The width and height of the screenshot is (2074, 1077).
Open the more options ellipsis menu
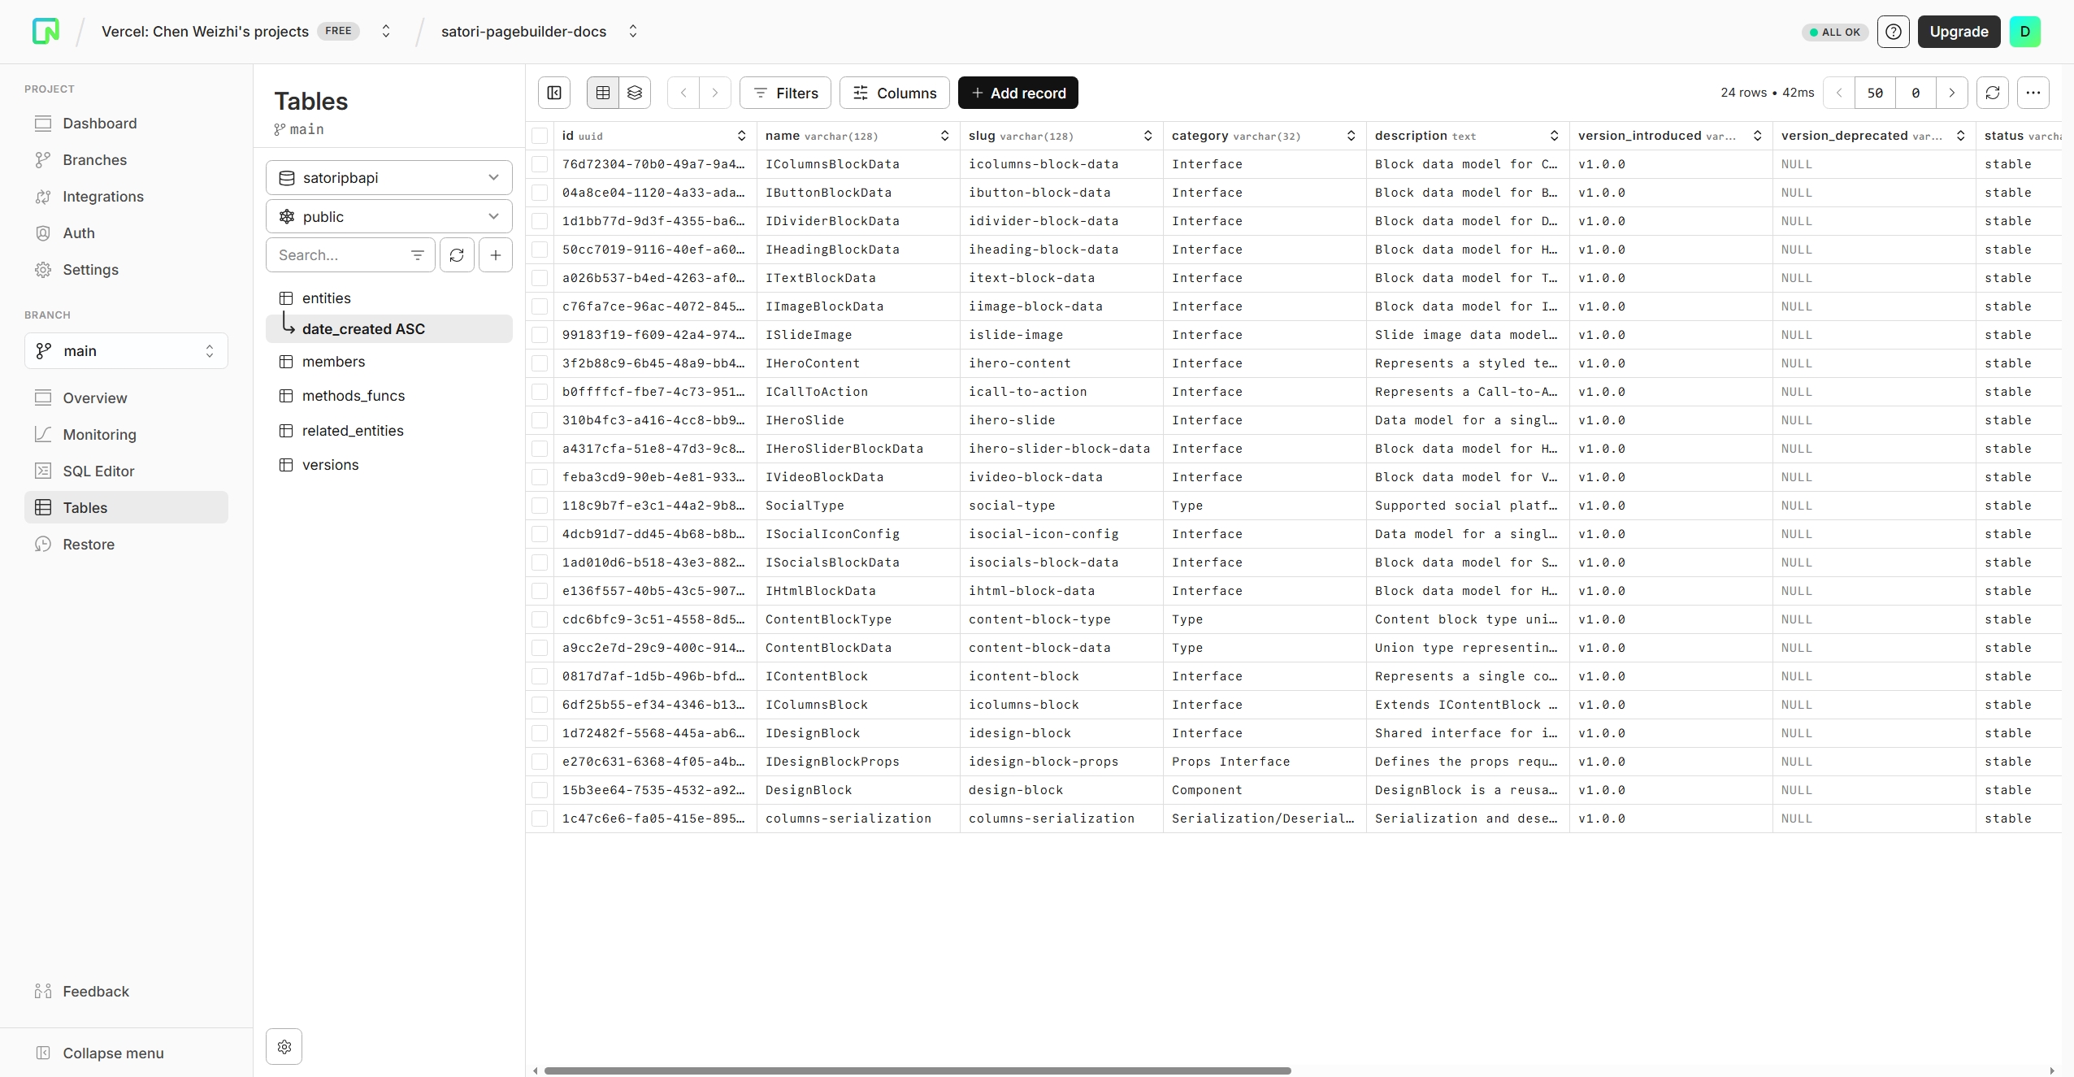tap(2032, 93)
